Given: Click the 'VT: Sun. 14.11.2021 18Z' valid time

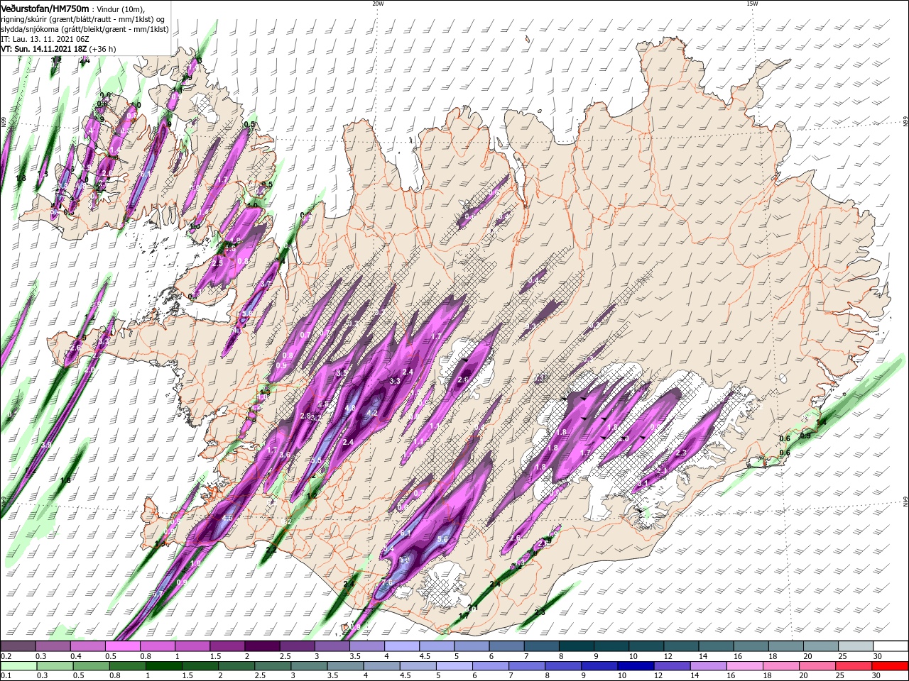Looking at the screenshot, I should [x=44, y=49].
